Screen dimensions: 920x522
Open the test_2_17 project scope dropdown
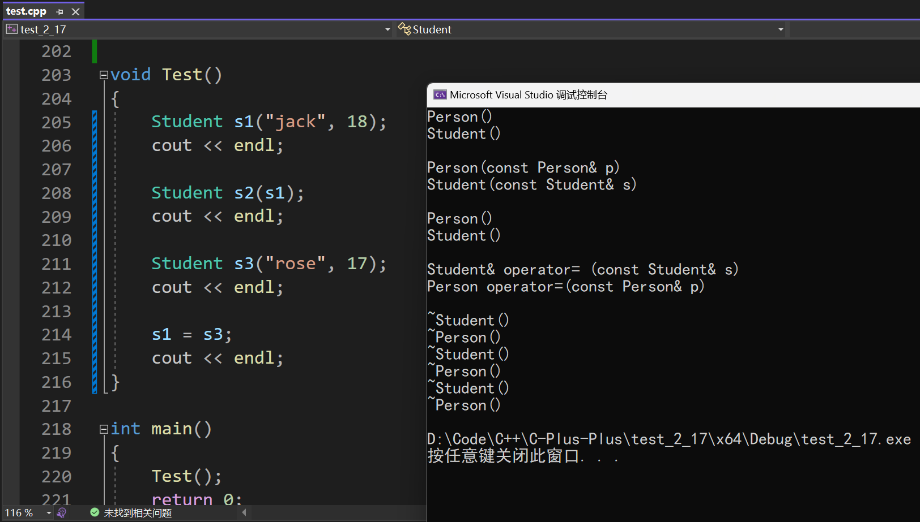(387, 29)
